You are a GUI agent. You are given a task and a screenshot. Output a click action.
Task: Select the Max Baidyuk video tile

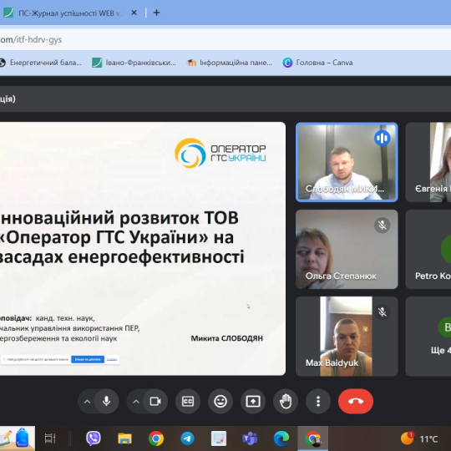[x=347, y=337]
